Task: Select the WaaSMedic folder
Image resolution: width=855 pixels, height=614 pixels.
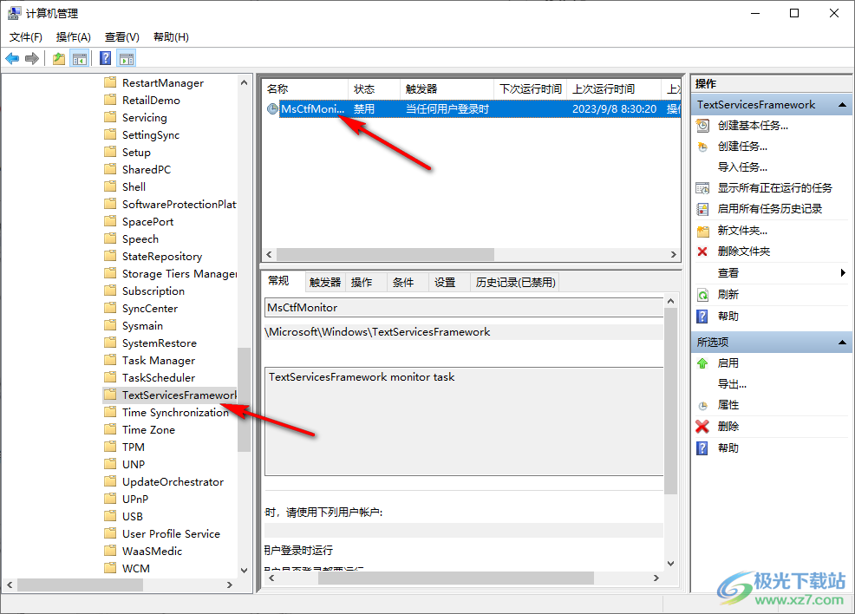Action: [152, 551]
